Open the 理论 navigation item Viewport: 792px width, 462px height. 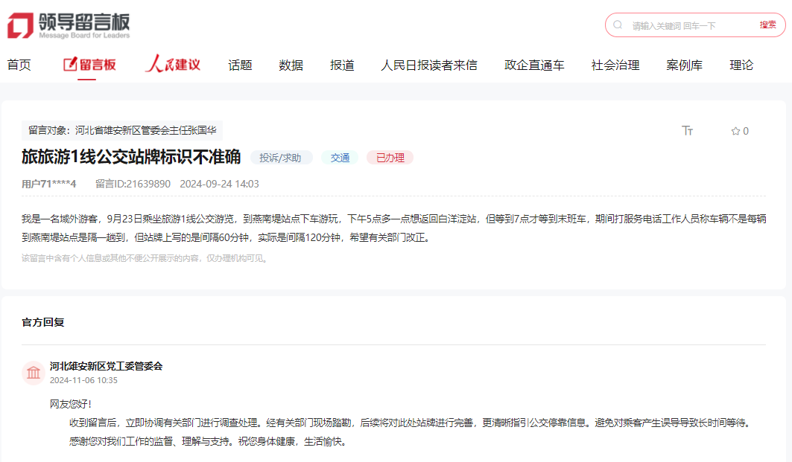tap(741, 65)
